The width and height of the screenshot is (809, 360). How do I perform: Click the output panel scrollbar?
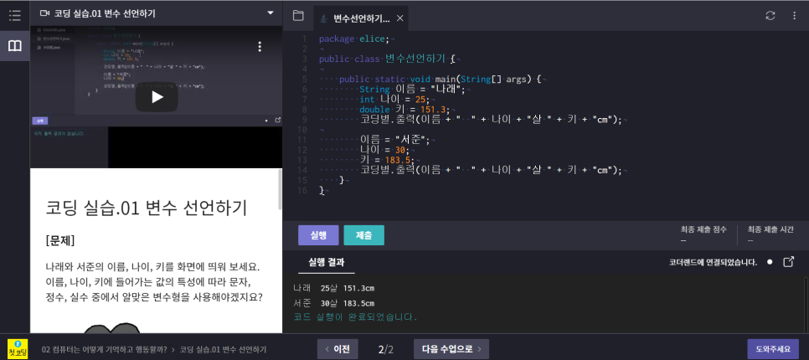tap(806, 304)
